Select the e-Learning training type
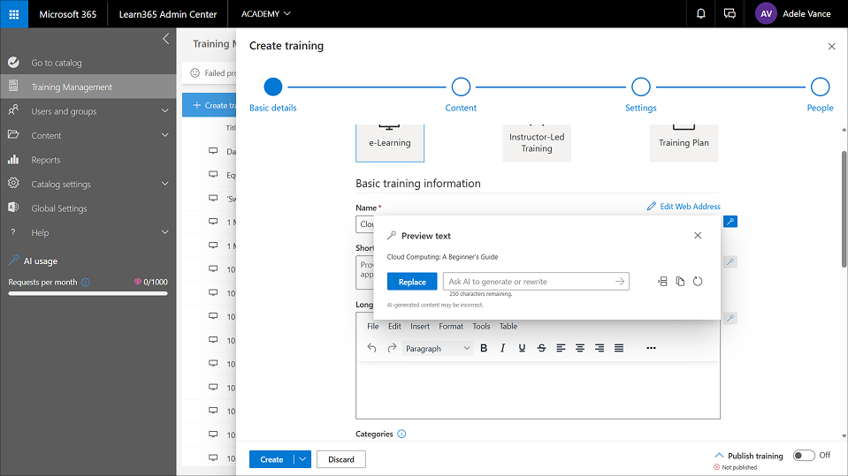 (x=390, y=140)
